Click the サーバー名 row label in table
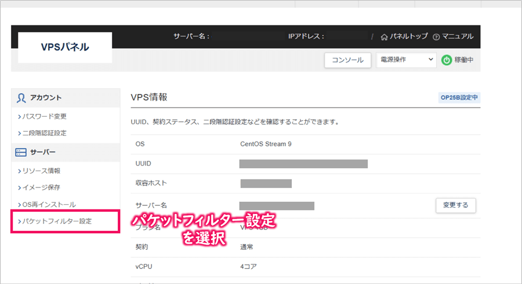The width and height of the screenshot is (522, 284). (151, 205)
